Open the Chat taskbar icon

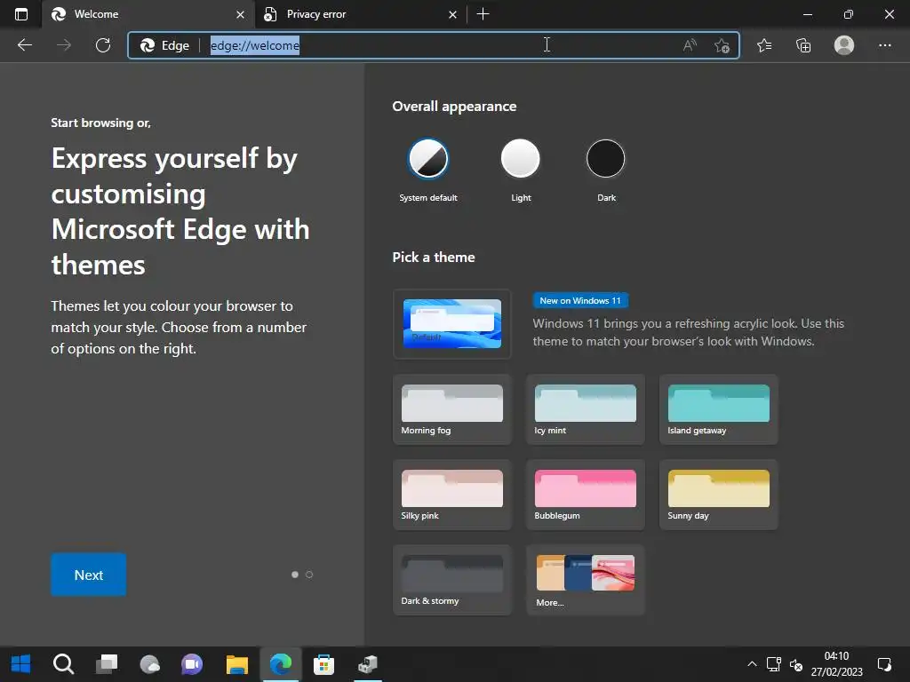coord(192,664)
